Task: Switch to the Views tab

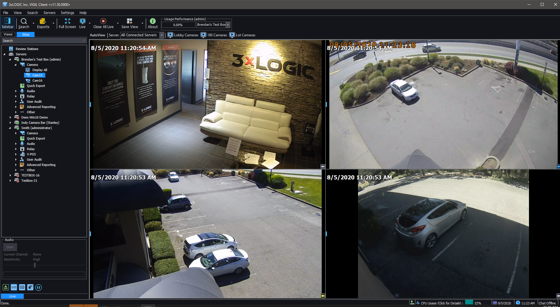Action: [8, 34]
